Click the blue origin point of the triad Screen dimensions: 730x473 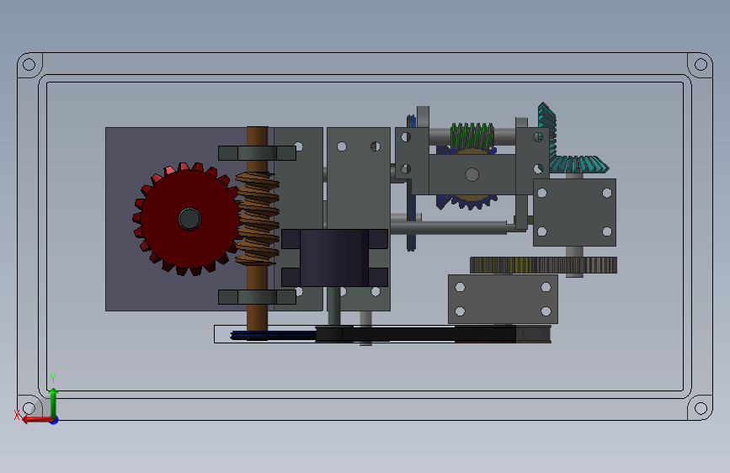point(55,420)
